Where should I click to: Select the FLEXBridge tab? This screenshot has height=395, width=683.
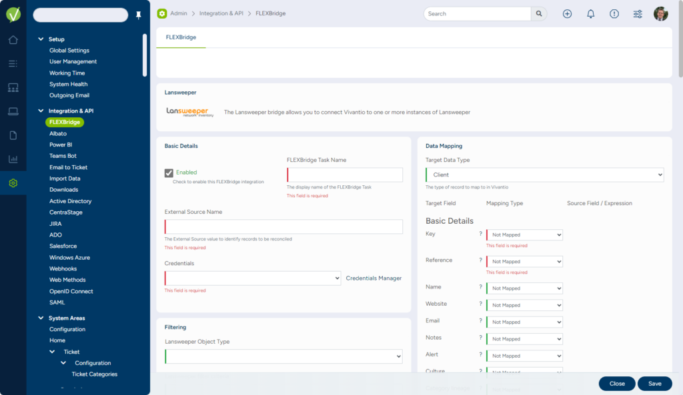click(x=181, y=37)
